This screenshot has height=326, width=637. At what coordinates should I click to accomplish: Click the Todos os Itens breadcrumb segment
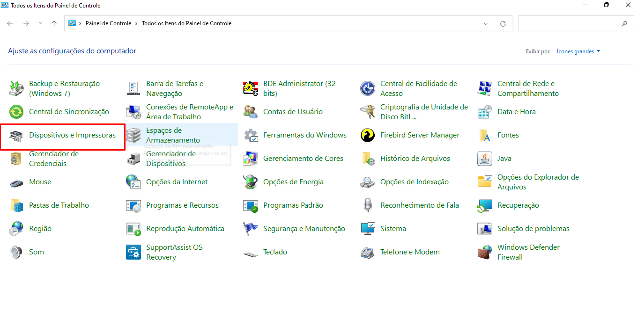pos(186,23)
